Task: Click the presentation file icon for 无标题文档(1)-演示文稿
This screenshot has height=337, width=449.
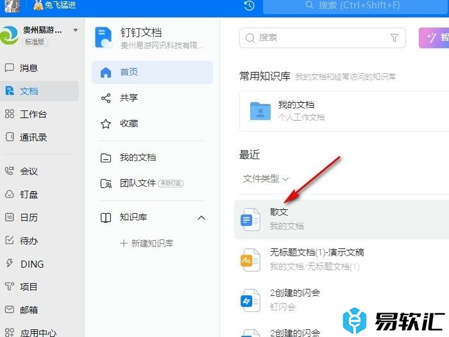Action: click(251, 259)
